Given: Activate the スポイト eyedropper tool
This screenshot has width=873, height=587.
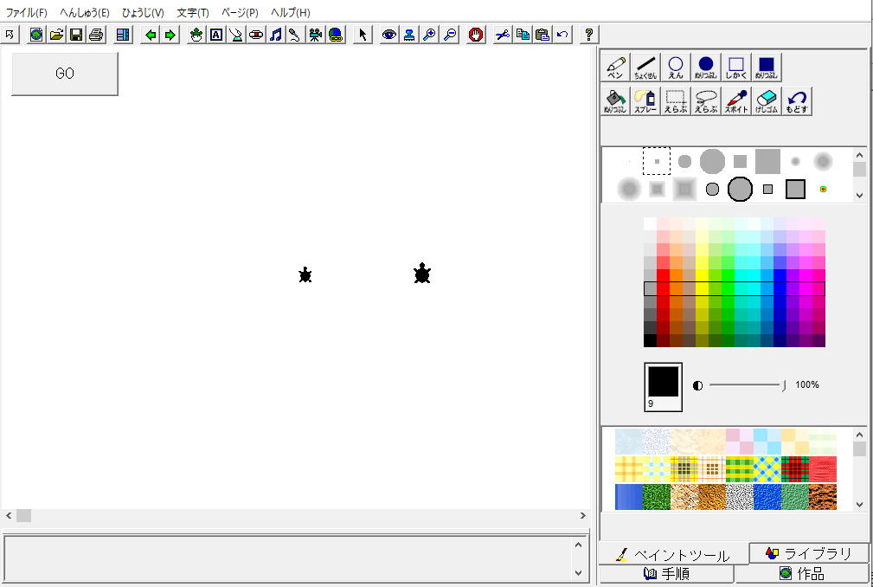Looking at the screenshot, I should [x=736, y=101].
